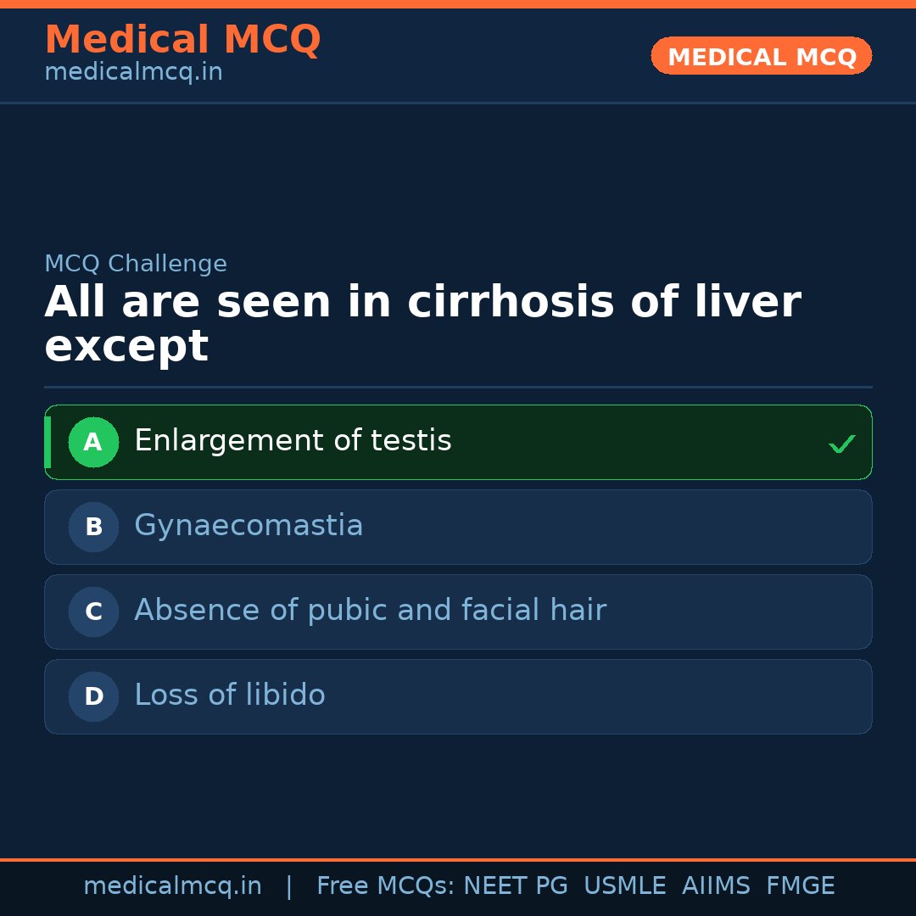The height and width of the screenshot is (916, 916).
Task: Click the green checkmark on option A
Action: click(842, 443)
